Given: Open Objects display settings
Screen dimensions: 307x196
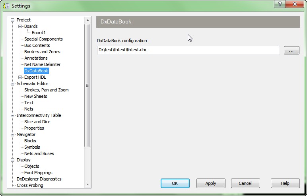Looking at the screenshot, I should pyautogui.click(x=32, y=166).
